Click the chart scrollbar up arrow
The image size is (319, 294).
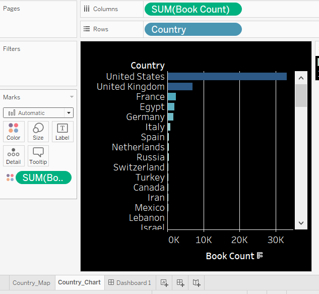[x=301, y=78]
